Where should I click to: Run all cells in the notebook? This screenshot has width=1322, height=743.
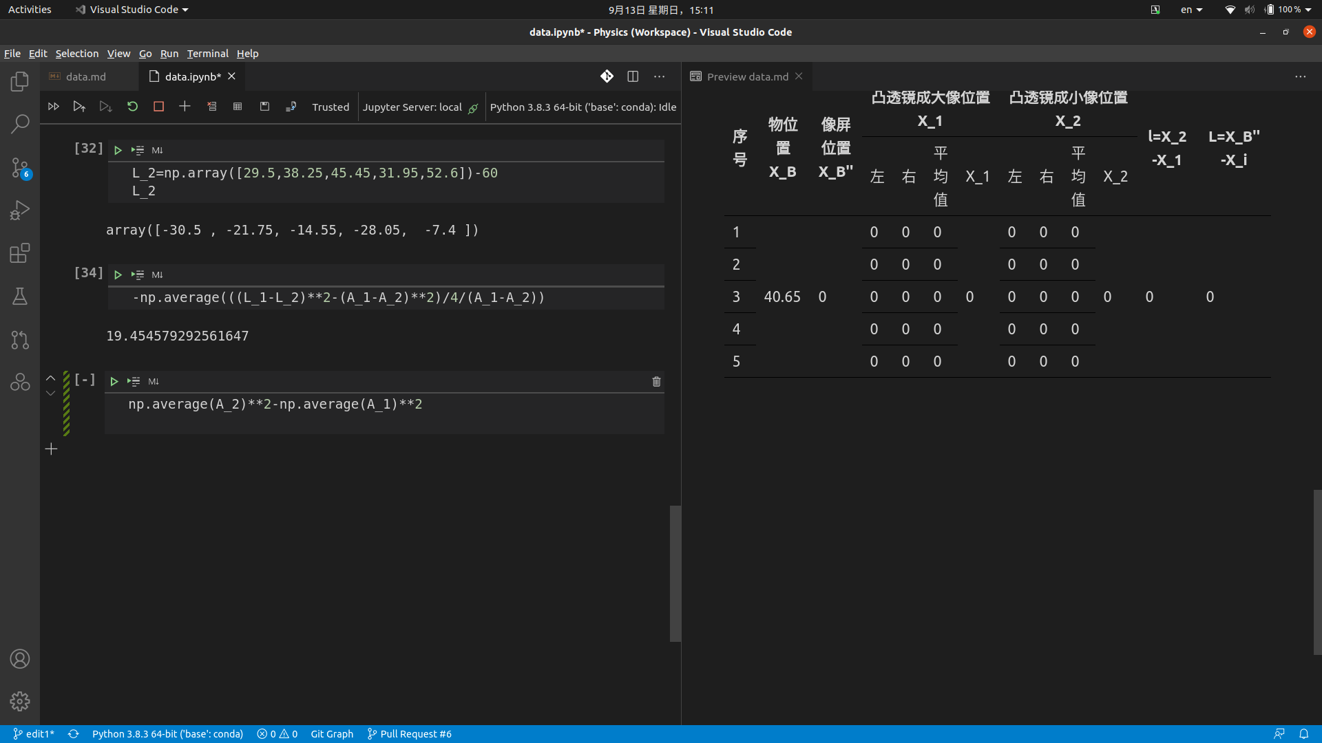point(54,107)
